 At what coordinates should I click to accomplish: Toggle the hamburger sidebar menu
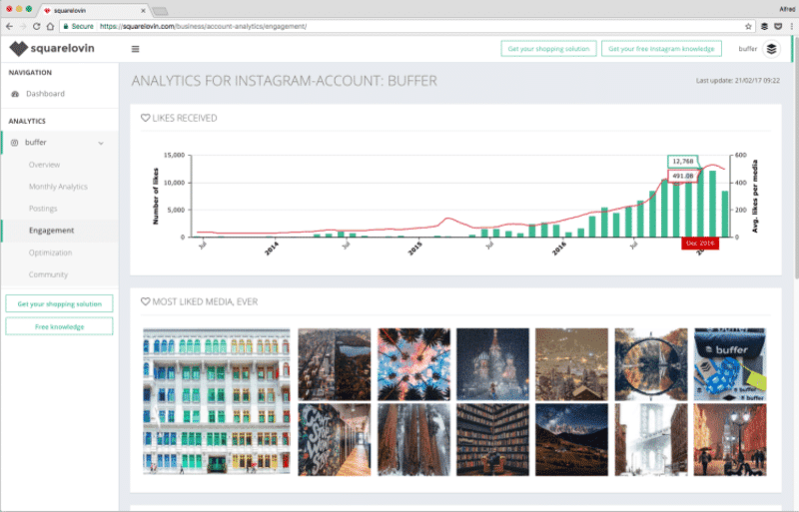point(135,49)
